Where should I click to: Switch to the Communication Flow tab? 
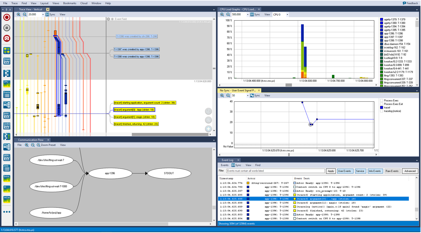point(31,140)
